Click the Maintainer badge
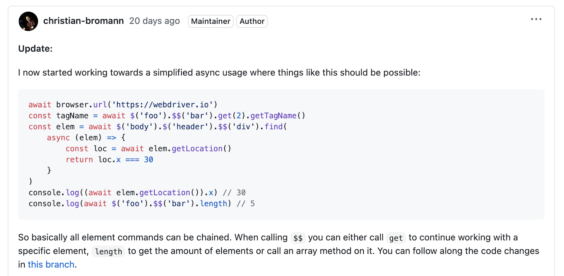Screen dimensions: 564x276 tap(210, 22)
